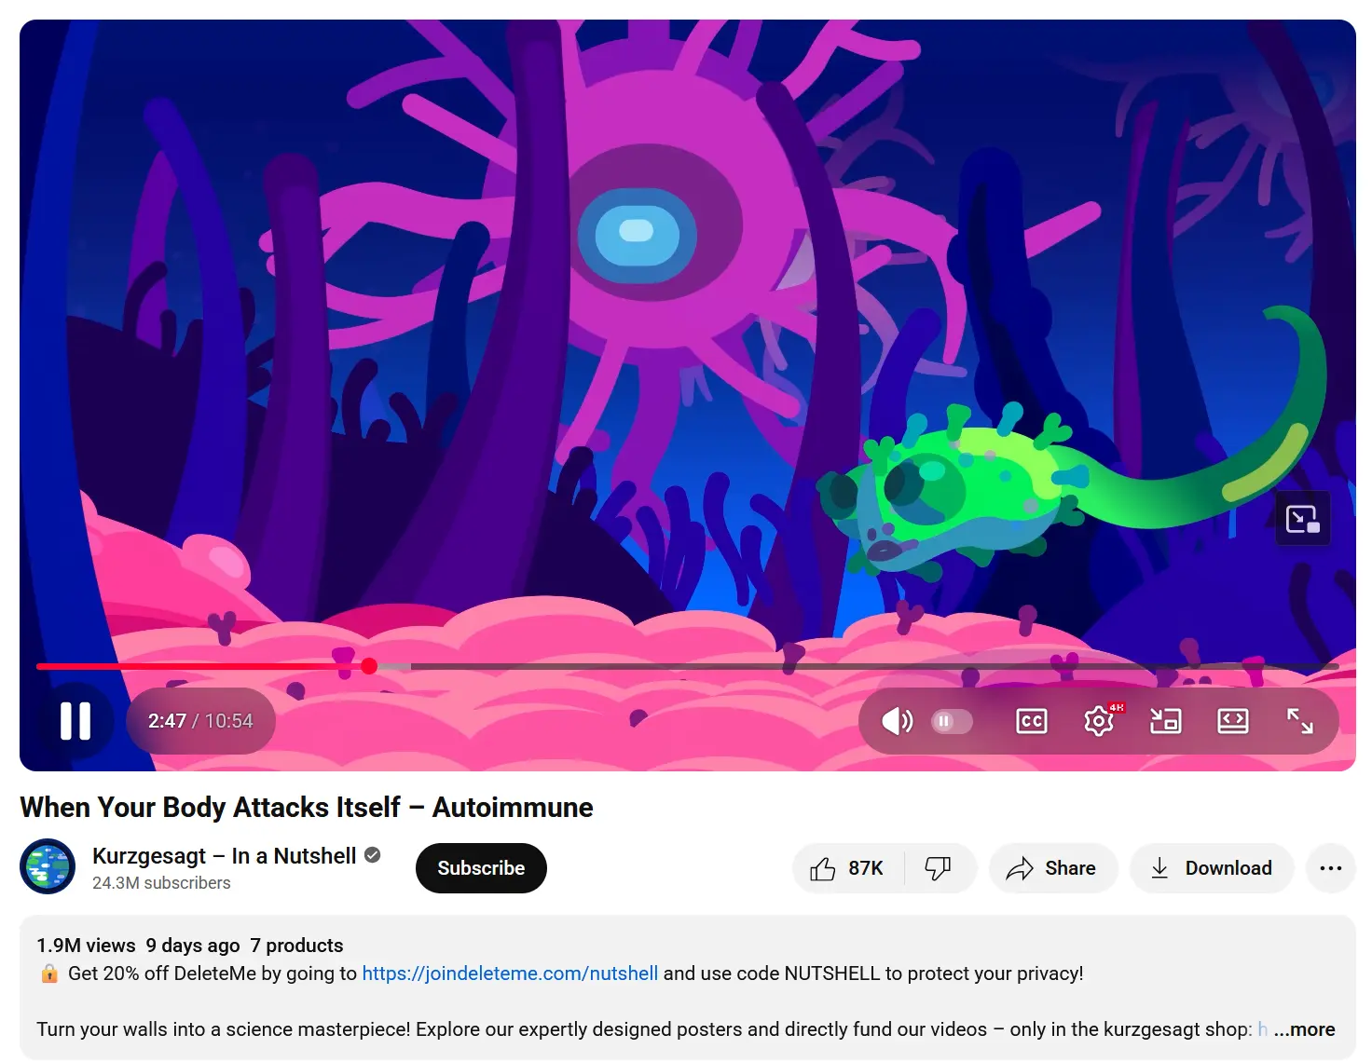This screenshot has width=1372, height=1062.
Task: Open joindeleteme.com/nutshell link
Action: 510,973
